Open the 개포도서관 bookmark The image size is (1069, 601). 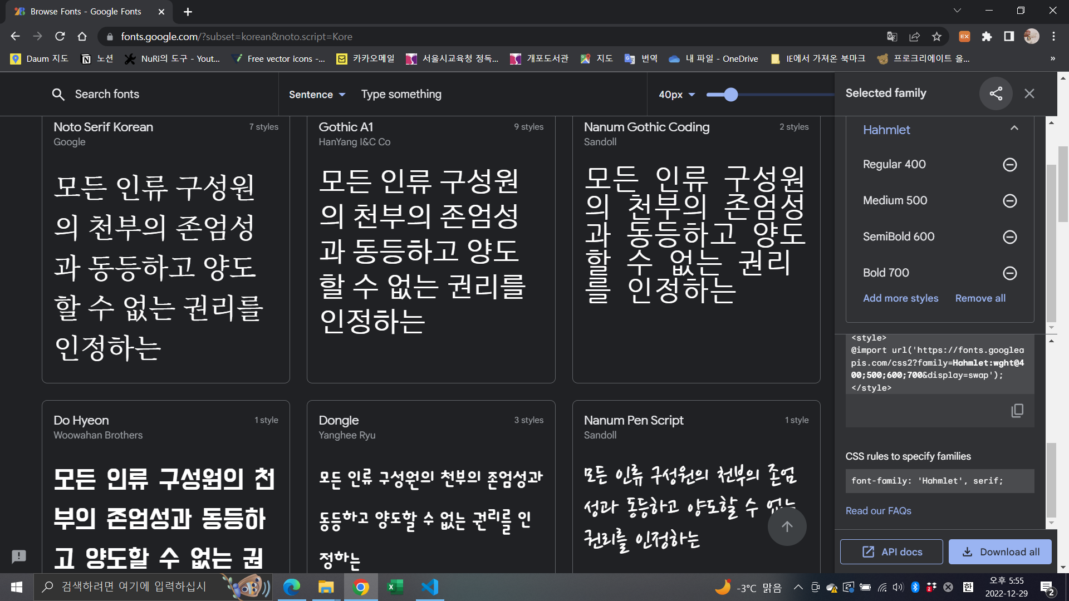coord(539,59)
